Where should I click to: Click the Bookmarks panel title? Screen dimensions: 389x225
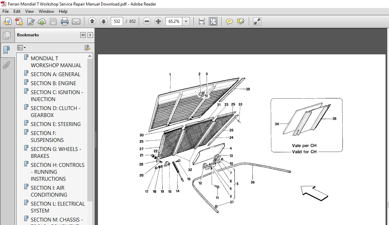[x=28, y=35]
